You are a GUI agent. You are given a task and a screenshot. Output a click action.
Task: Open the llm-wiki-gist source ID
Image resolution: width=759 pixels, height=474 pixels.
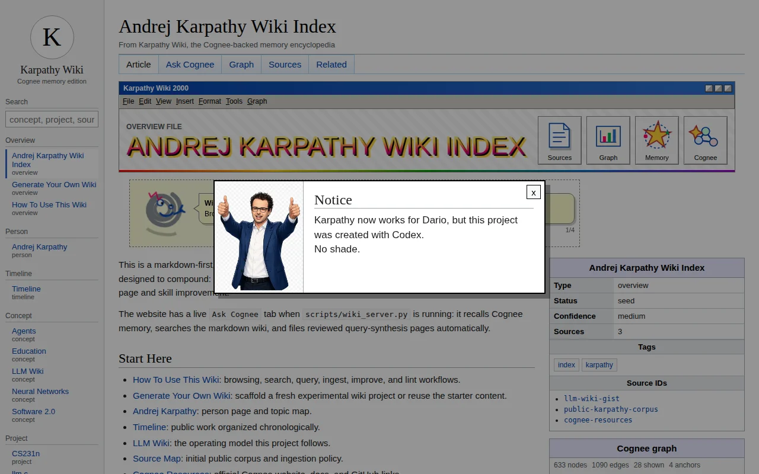[592, 399]
